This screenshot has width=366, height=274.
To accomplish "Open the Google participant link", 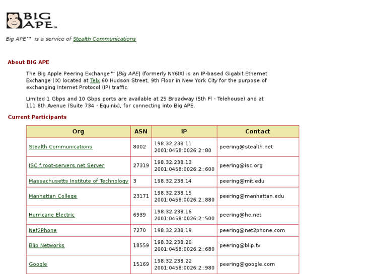I will tap(38, 264).
